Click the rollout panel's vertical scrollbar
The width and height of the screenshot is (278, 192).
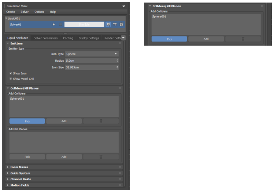click(x=124, y=113)
